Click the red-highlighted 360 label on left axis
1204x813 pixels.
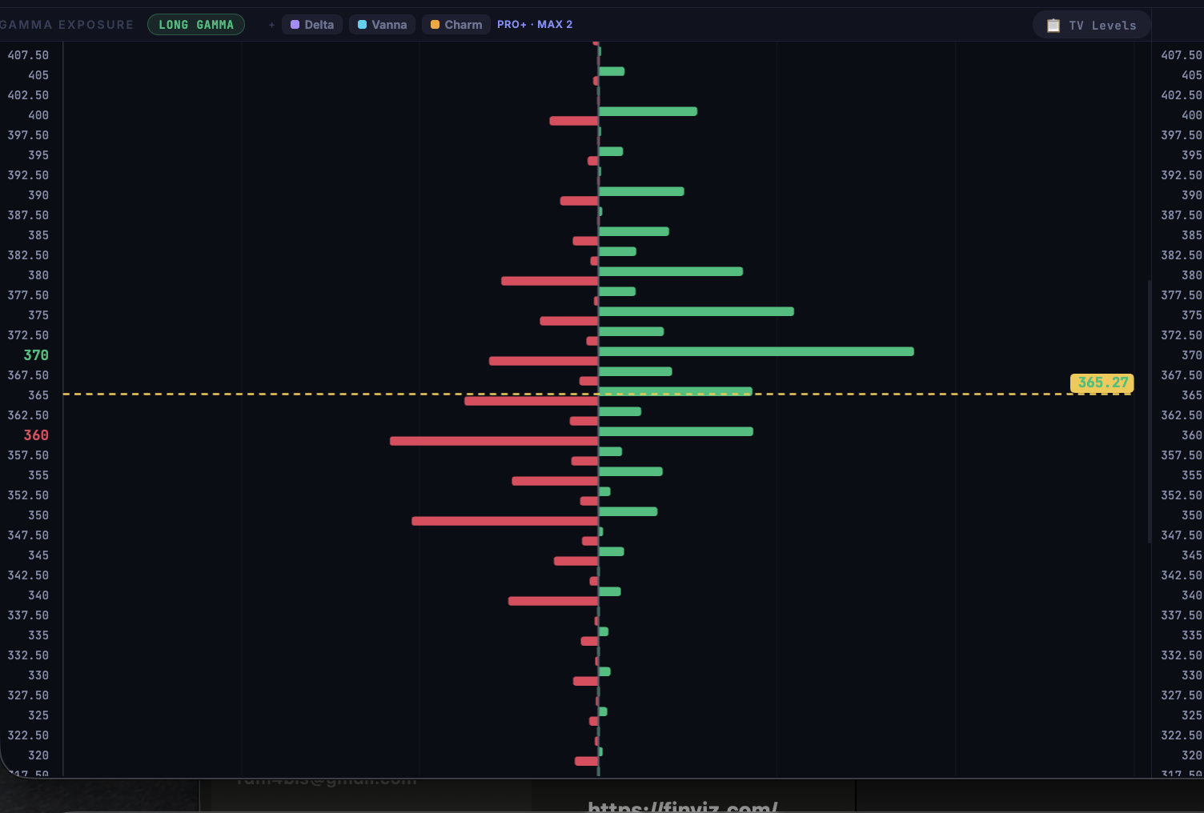[x=36, y=435]
